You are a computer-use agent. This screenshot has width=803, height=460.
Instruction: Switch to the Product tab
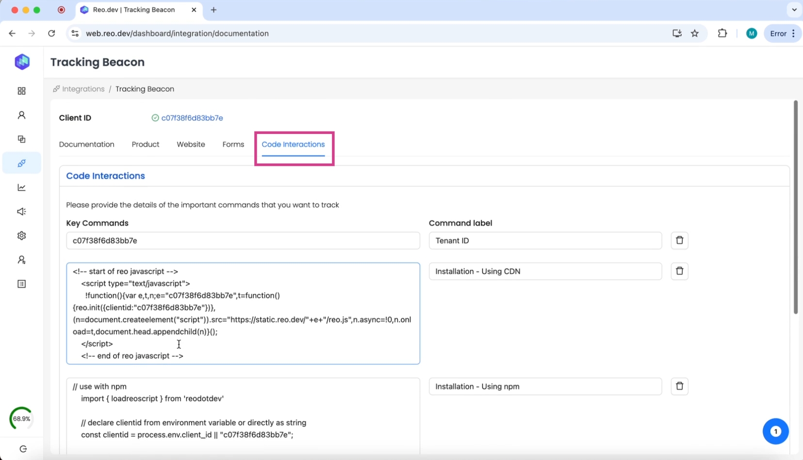[145, 145]
